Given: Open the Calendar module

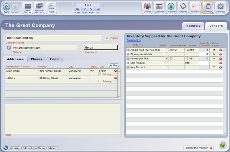Looking at the screenshot, I should click(159, 8).
